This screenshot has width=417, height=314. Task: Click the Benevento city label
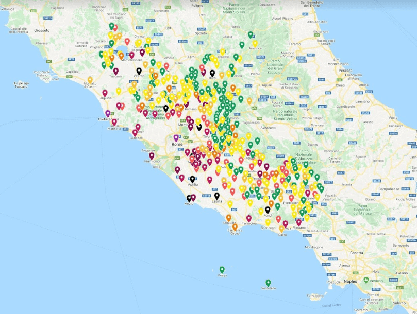click(401, 245)
